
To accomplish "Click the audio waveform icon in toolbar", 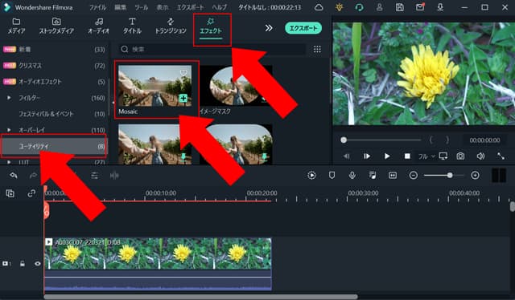I will (x=114, y=176).
